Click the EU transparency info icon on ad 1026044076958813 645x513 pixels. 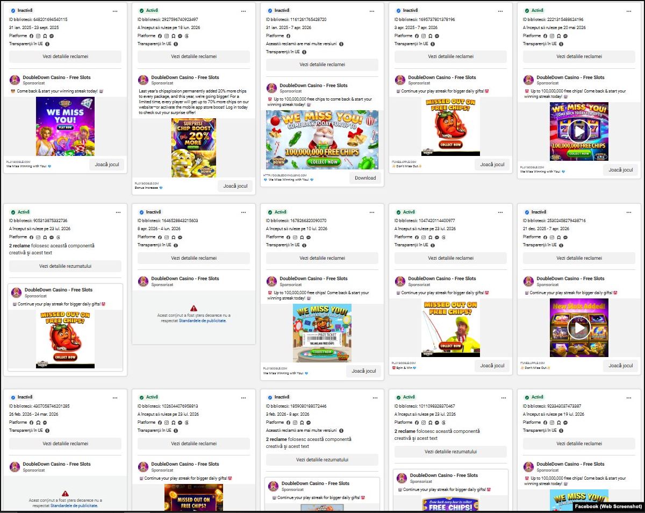176,431
